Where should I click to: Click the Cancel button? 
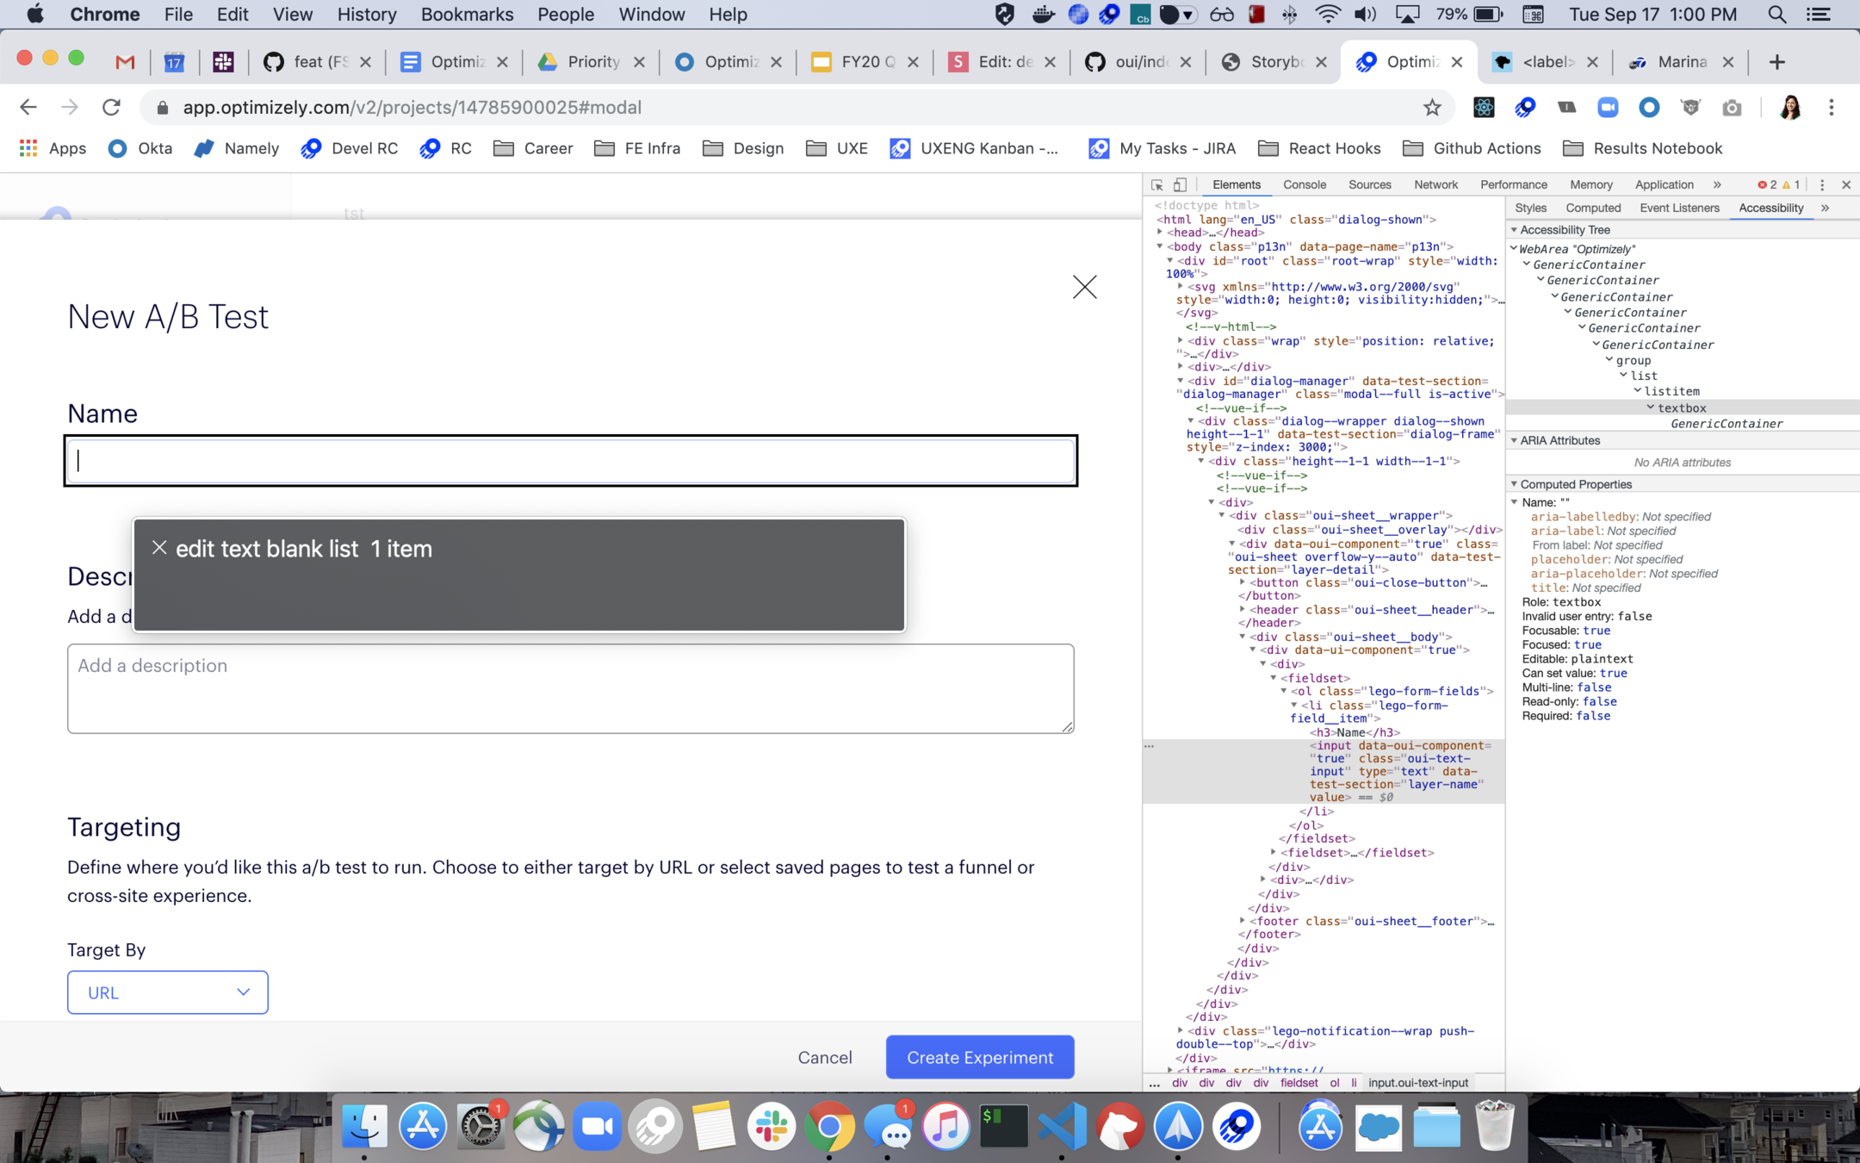(x=824, y=1057)
